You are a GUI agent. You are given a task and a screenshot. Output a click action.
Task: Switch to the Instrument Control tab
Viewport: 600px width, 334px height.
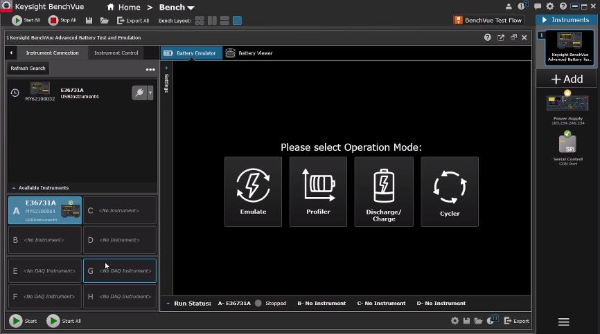[116, 53]
